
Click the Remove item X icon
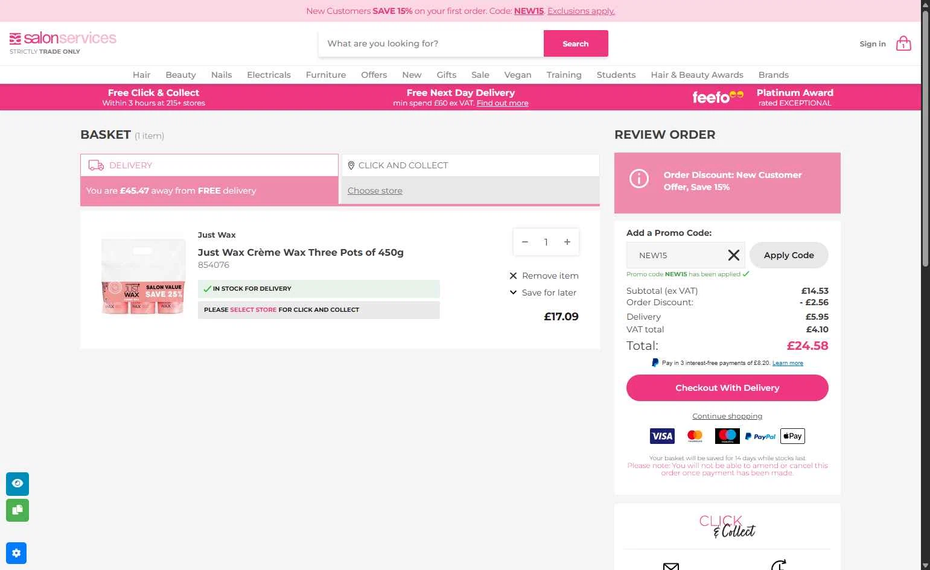(513, 276)
